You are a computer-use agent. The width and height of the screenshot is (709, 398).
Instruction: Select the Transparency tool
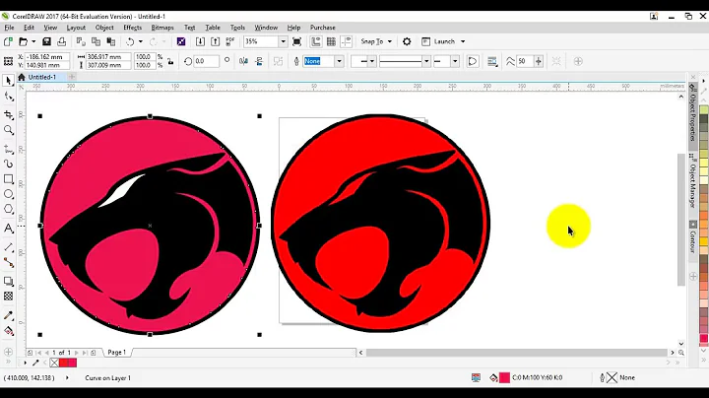(x=8, y=297)
